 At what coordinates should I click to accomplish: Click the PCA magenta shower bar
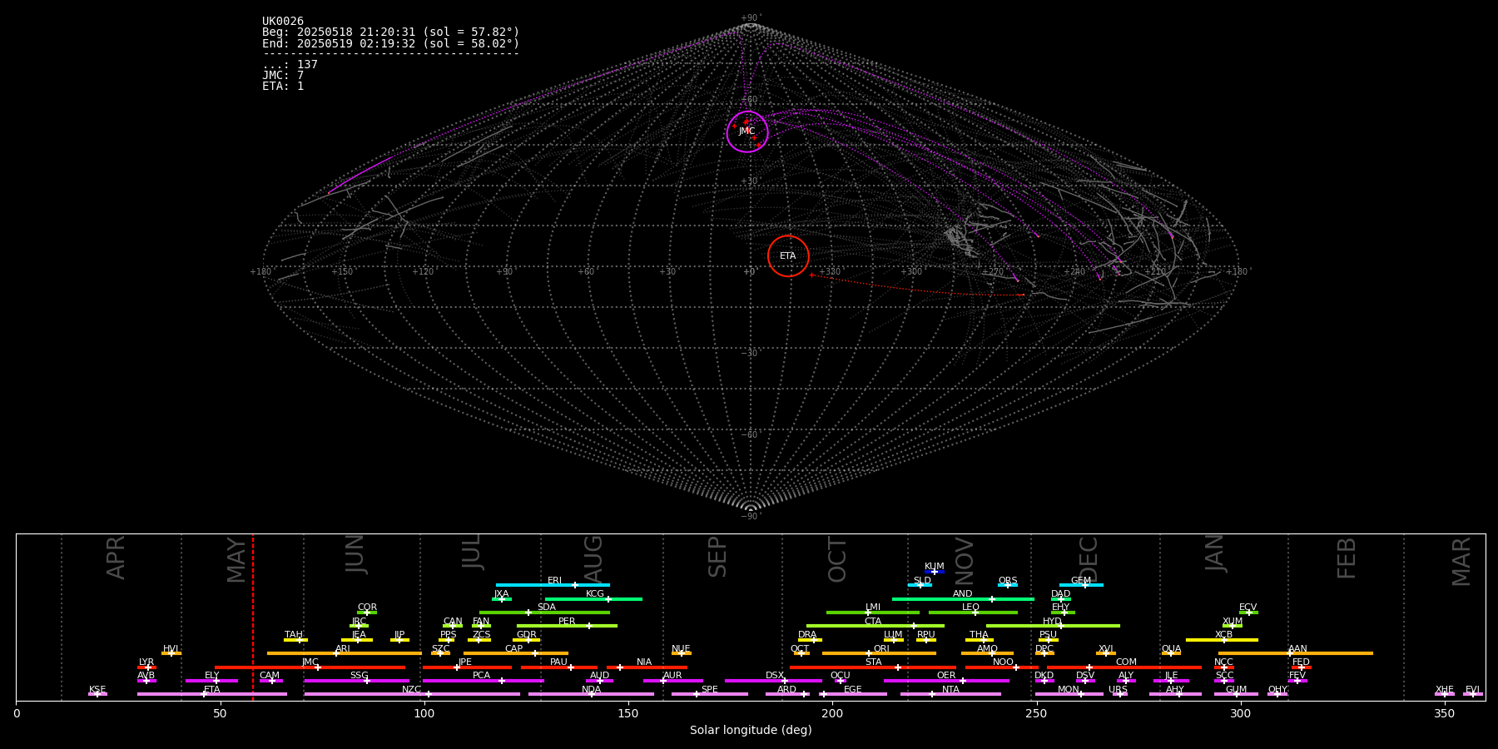[483, 681]
